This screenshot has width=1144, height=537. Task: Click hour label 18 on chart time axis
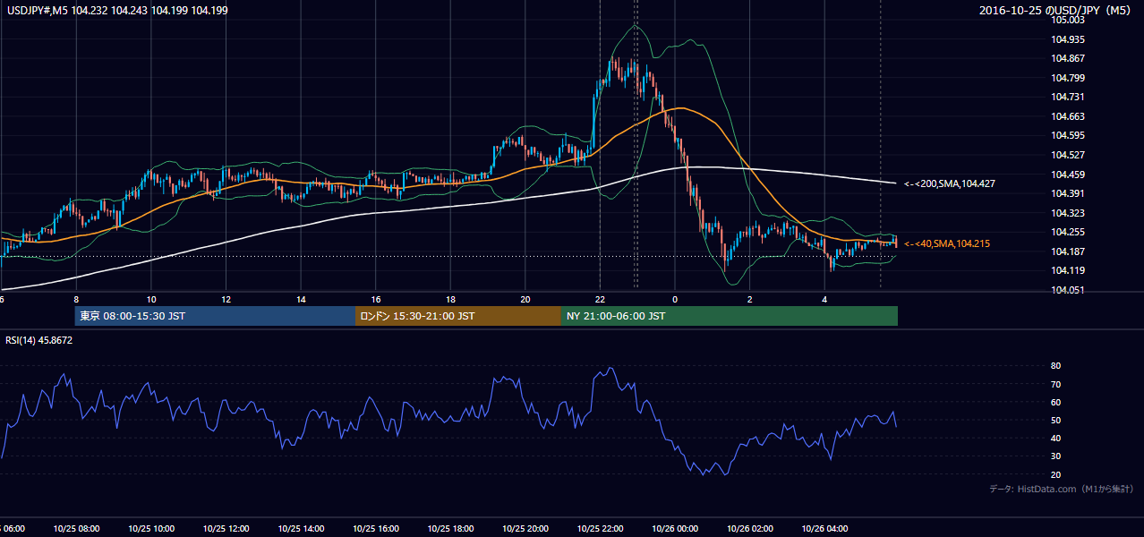[450, 300]
